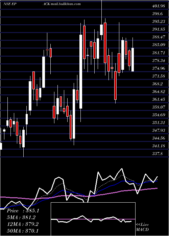
Task: Click the 358.07 price axis label
Action: click(x=158, y=107)
